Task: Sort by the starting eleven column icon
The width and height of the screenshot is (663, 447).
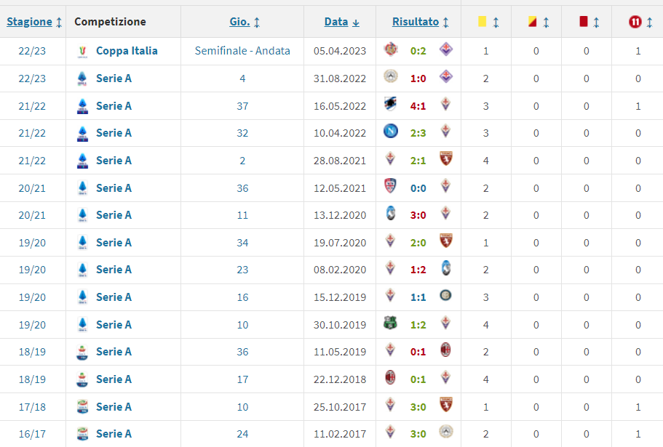Action: pyautogui.click(x=635, y=22)
